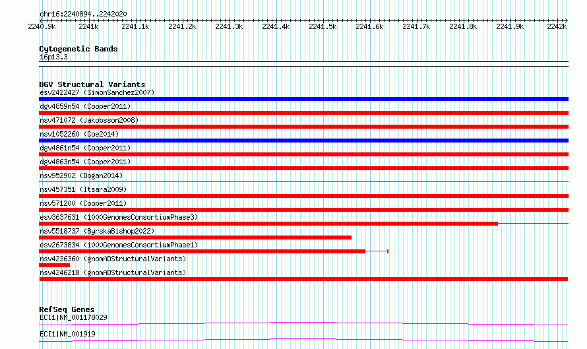
Task: Open esv3637631 (1000GenomesConsortiumPhase3) label
Action: (x=119, y=217)
